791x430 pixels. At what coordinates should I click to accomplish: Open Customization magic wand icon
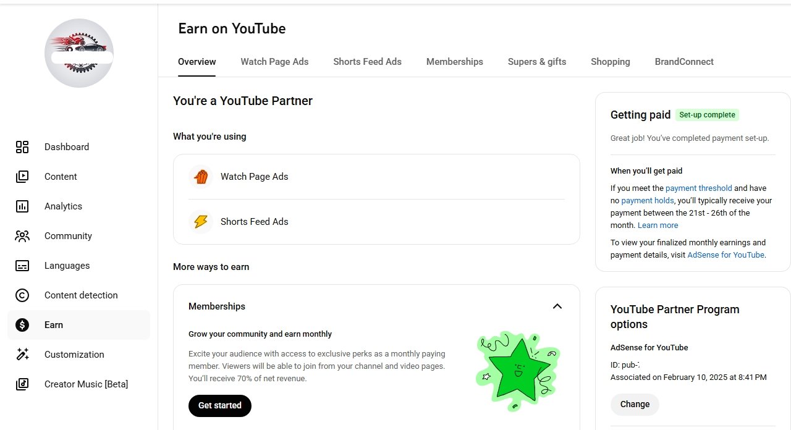pos(22,355)
